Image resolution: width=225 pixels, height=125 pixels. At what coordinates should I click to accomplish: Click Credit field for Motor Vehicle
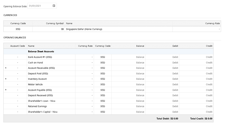(x=196, y=84)
